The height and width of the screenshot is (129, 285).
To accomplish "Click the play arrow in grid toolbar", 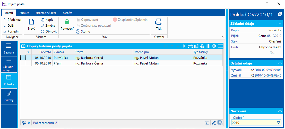I will (x=184, y=46).
